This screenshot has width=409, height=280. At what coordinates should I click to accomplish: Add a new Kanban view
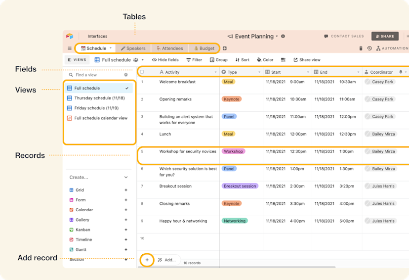pyautogui.click(x=126, y=230)
